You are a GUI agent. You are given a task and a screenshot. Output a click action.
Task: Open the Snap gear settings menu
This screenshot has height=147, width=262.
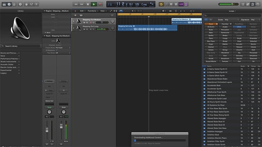click(x=164, y=11)
